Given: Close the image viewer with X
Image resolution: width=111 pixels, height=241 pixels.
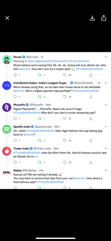Looking at the screenshot, I should click(x=7, y=18).
